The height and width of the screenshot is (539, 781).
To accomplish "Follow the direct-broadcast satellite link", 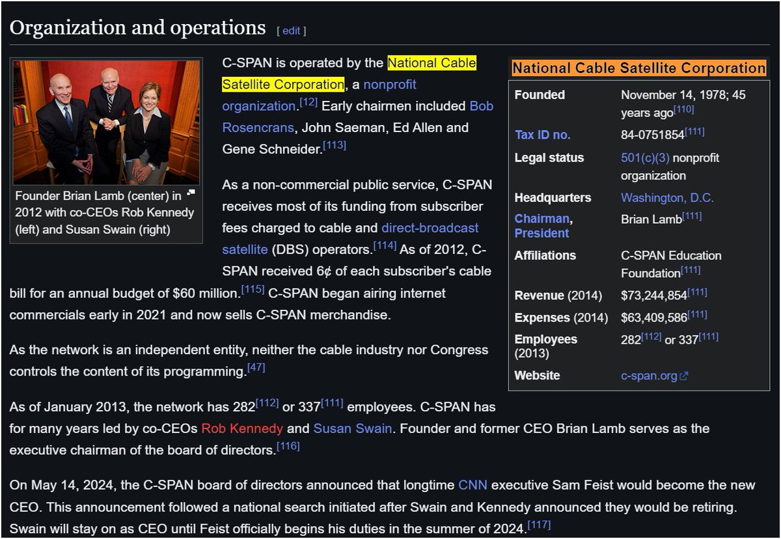I will click(350, 238).
